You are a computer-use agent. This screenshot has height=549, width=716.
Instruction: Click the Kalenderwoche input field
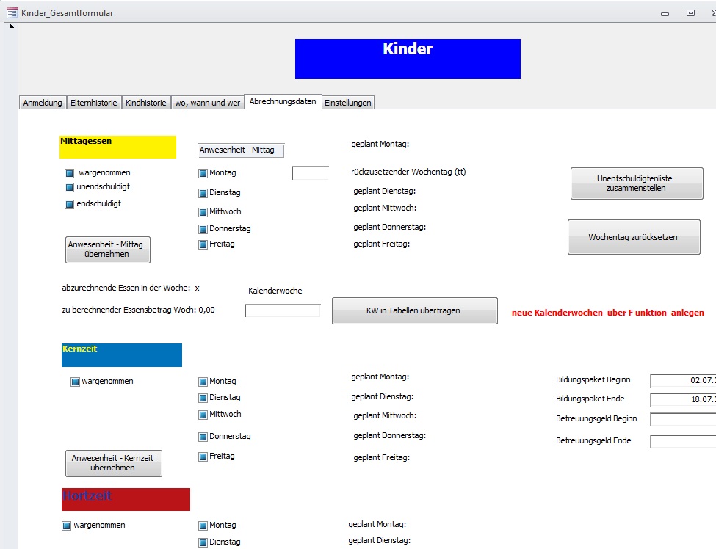(x=282, y=310)
